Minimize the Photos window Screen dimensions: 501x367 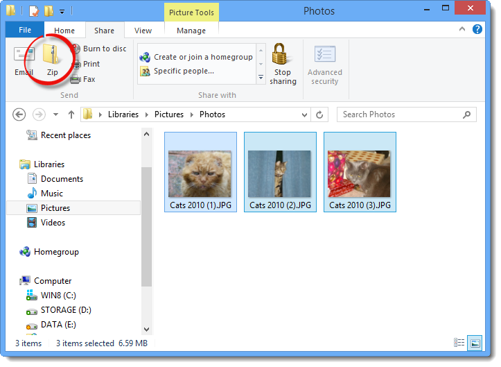point(427,8)
